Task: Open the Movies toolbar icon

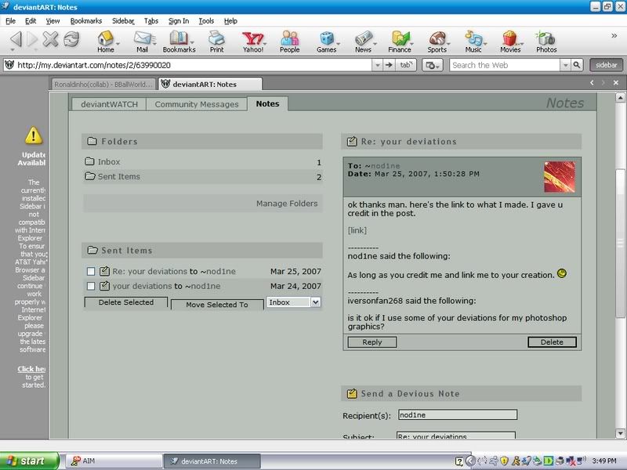Action: (x=510, y=42)
